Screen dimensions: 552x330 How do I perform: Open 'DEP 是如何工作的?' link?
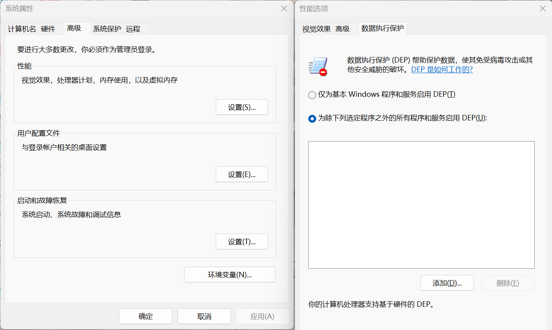point(442,70)
